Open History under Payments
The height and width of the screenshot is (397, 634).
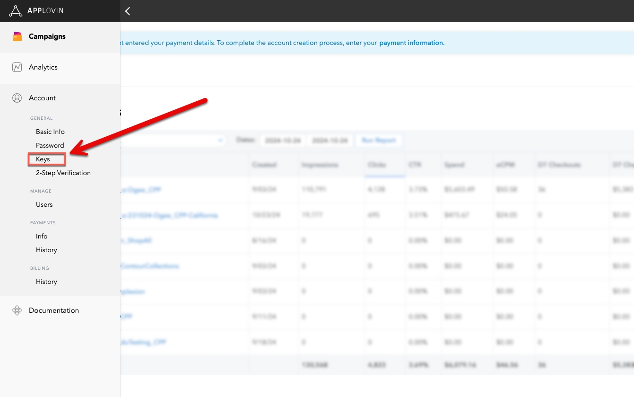pos(46,250)
